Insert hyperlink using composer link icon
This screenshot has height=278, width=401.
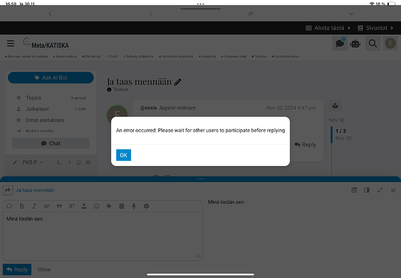point(46,206)
